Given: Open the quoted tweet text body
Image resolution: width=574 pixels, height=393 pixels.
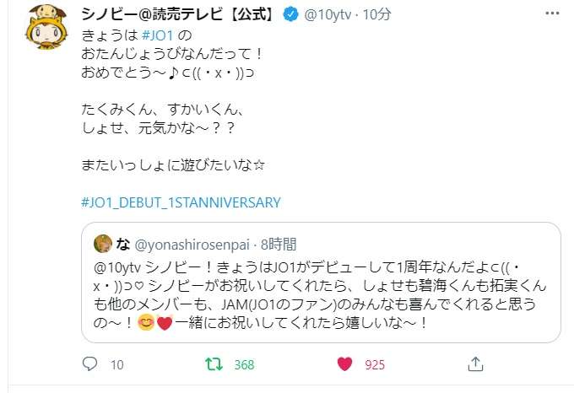Looking at the screenshot, I should tap(320, 295).
